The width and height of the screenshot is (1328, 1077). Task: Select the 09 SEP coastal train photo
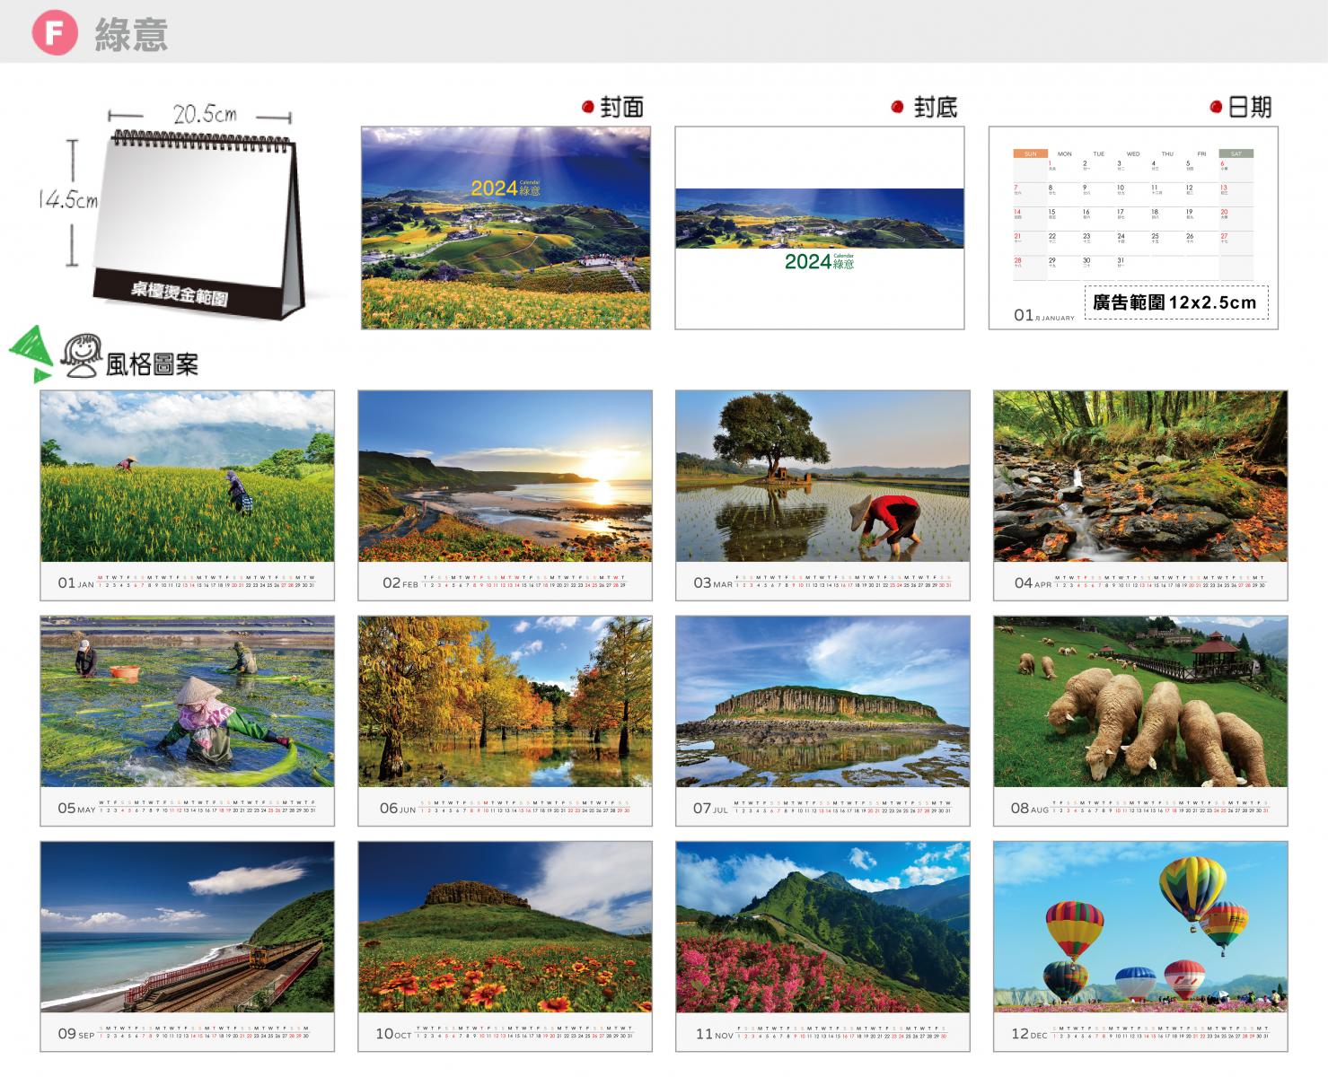tap(187, 927)
